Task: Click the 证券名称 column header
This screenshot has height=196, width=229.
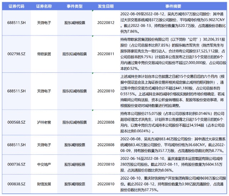Action: click(x=44, y=6)
